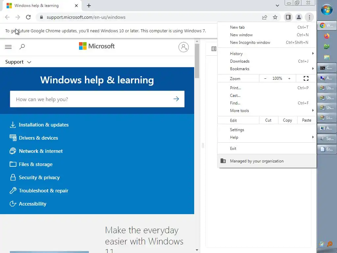The width and height of the screenshot is (337, 253).
Task: Choose Exit from the Chrome menu
Action: (267, 149)
